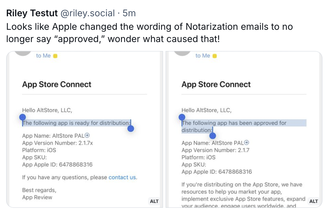Click the AltStore PAL link arrow in right email

coord(246,143)
